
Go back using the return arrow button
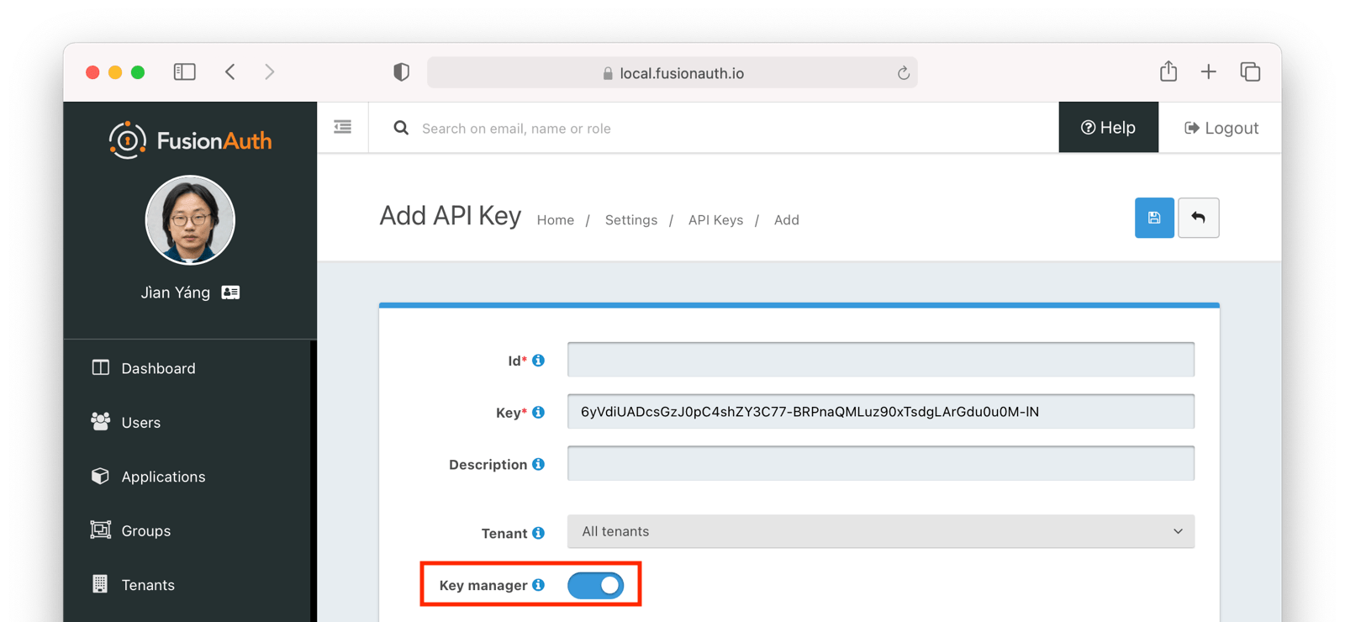pyautogui.click(x=1199, y=218)
